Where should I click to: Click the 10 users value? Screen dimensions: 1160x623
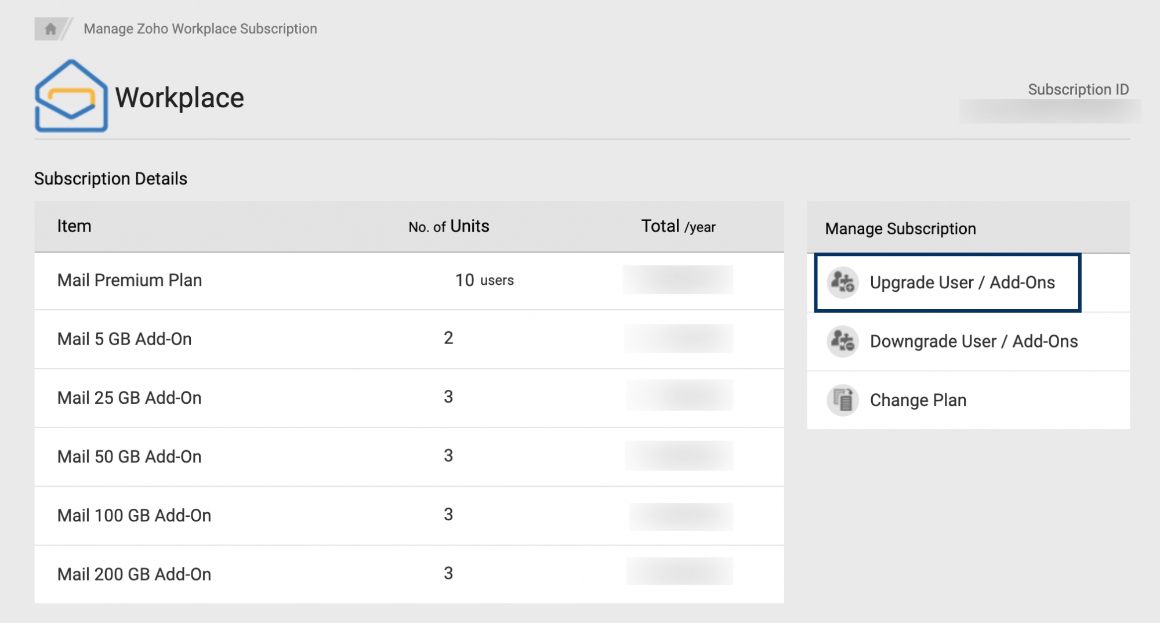pyautogui.click(x=484, y=280)
